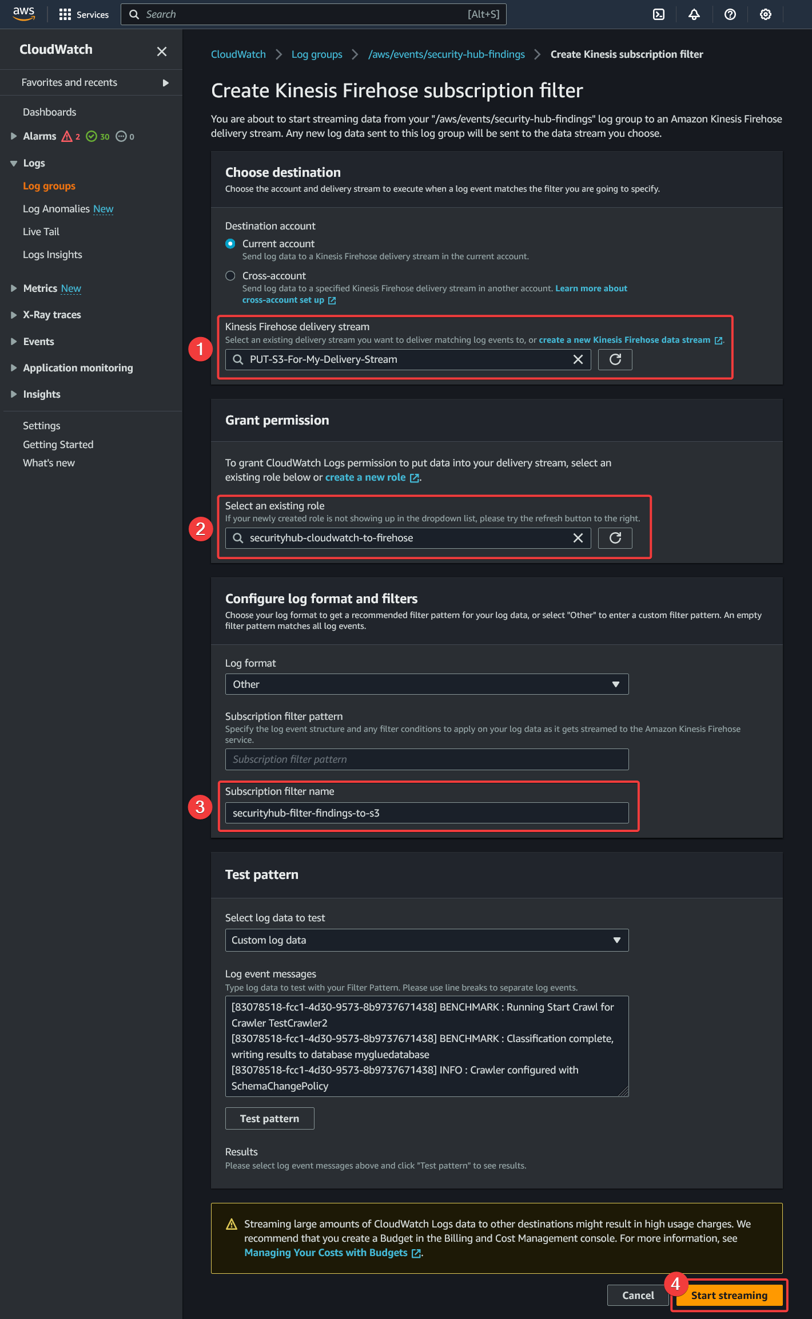
Task: Open What's new in sidebar
Action: (x=49, y=463)
